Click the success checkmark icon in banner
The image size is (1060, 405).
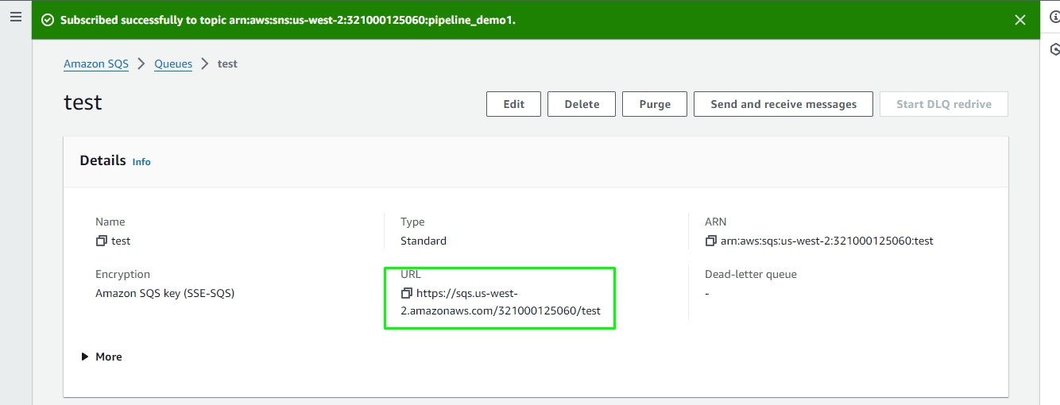pyautogui.click(x=48, y=20)
